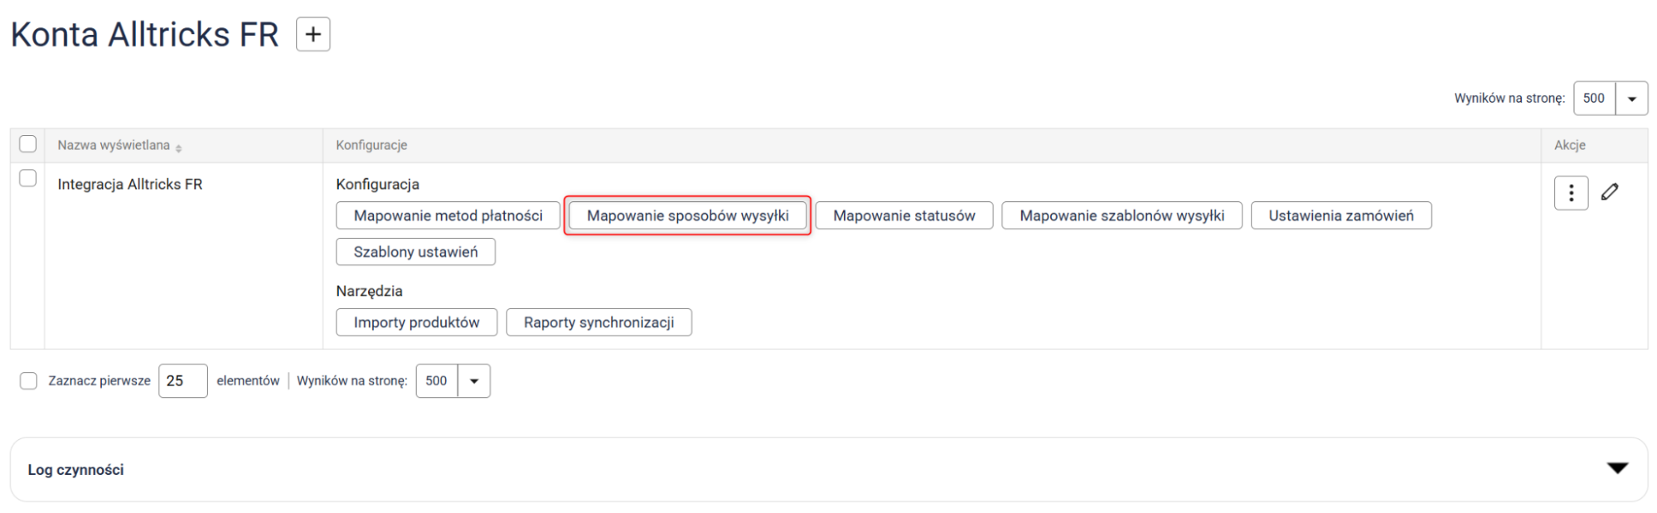This screenshot has height=513, width=1657.
Task: Enable the Zaznacz pierwsze checkbox
Action: tap(29, 380)
